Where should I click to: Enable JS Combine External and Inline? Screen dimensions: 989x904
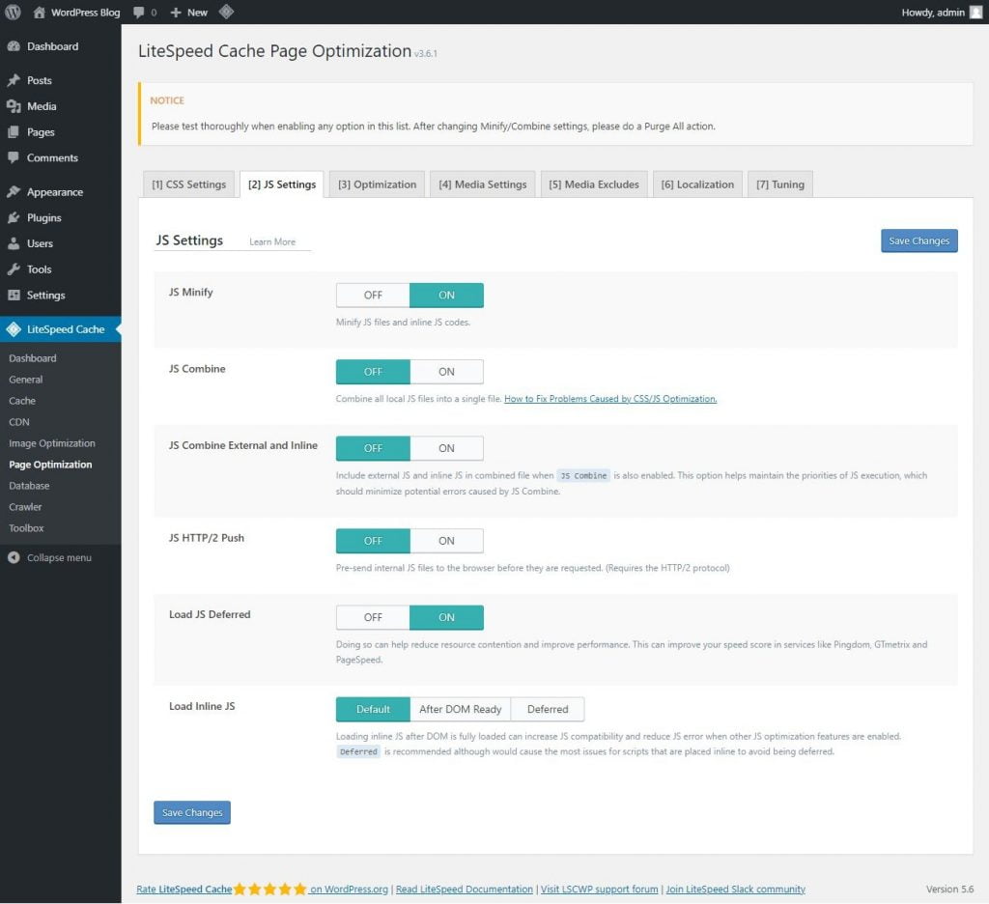[x=446, y=448]
